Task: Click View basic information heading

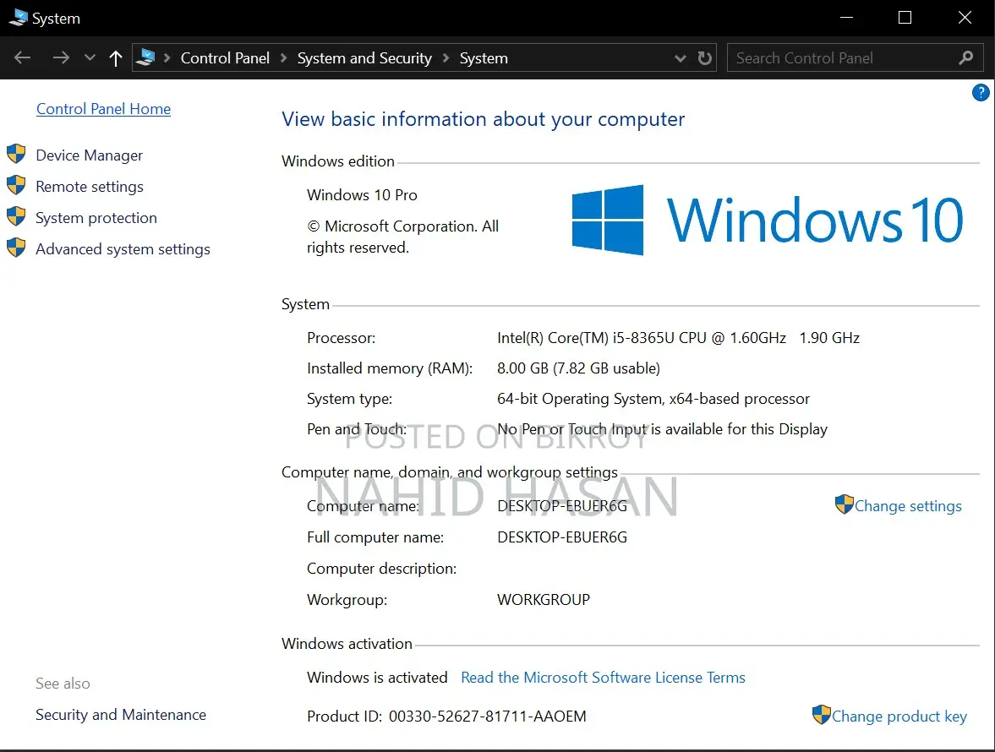Action: (484, 119)
